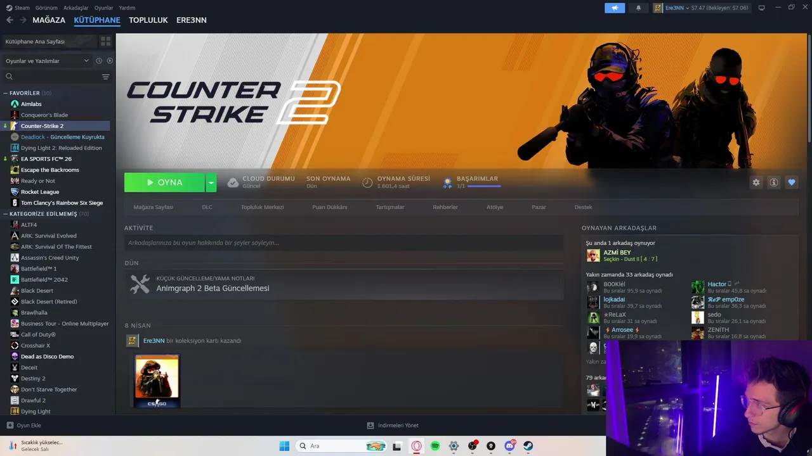
Task: Open the ERE3NN profile tab
Action: (x=192, y=20)
